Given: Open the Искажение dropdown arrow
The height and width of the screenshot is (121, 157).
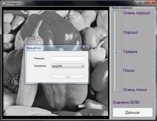Looking at the screenshot, I should click(83, 66).
